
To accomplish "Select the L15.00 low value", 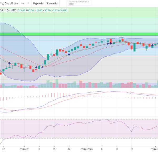I will click(38, 10).
